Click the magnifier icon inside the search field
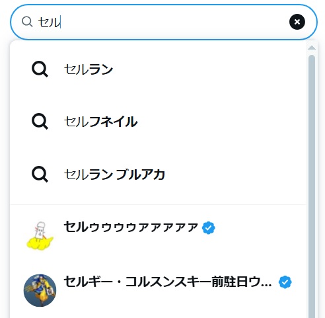325x318 pixels. [x=27, y=22]
